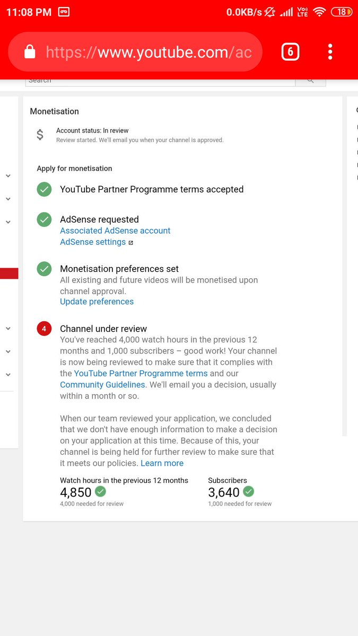Image resolution: width=358 pixels, height=636 pixels.
Task: Click green check beside Monetisation preferences set
Action: point(44,269)
